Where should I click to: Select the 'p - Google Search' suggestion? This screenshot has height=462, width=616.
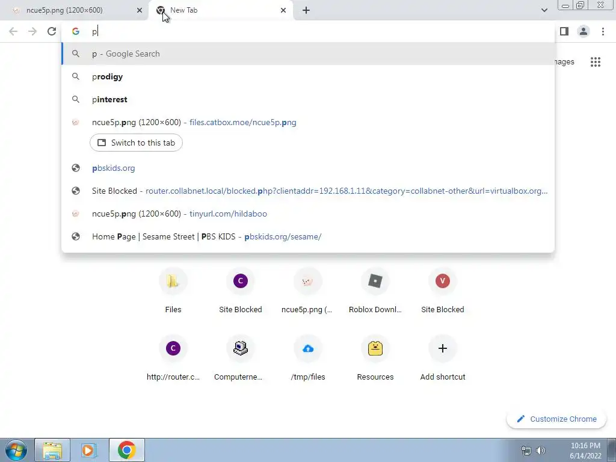click(308, 54)
